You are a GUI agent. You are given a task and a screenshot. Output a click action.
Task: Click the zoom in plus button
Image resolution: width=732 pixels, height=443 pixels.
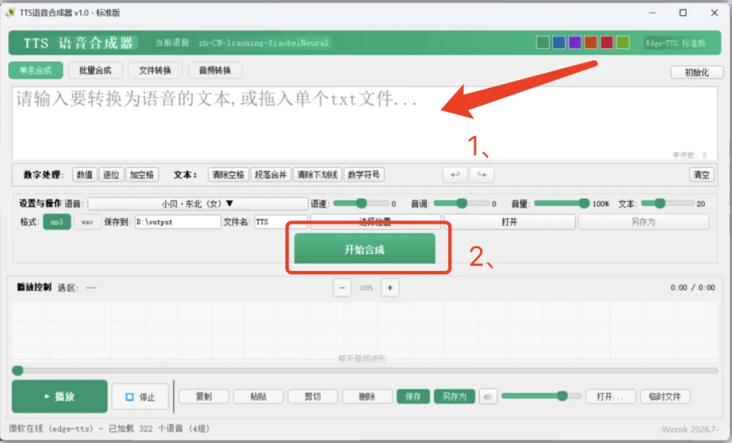390,288
